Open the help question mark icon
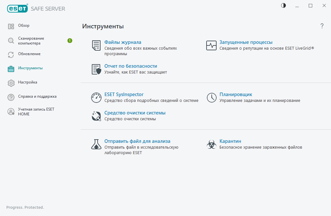 point(322,26)
